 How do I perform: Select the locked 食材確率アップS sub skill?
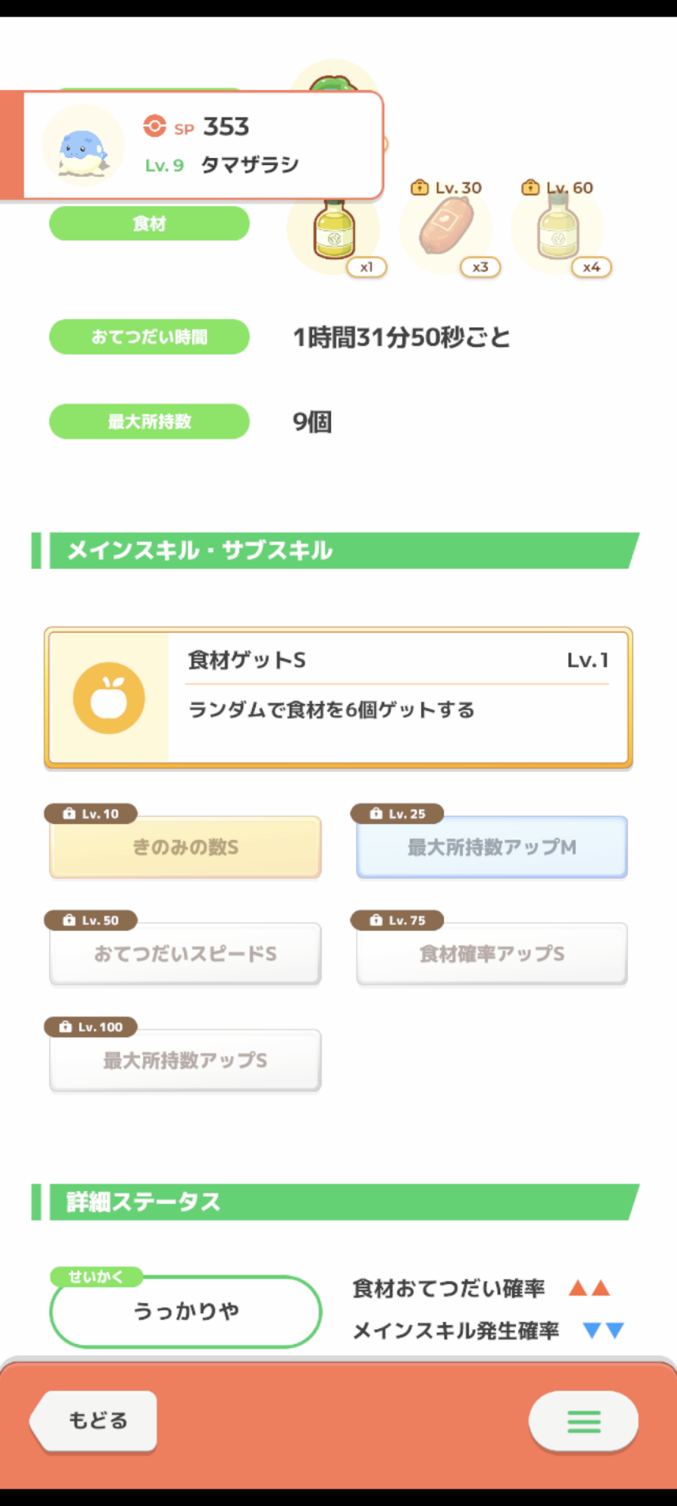(x=492, y=954)
